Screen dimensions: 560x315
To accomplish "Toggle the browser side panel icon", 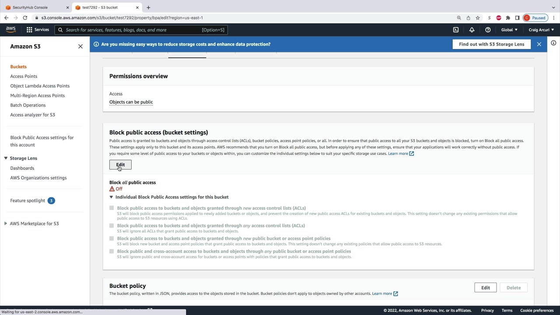I will click(x=517, y=18).
